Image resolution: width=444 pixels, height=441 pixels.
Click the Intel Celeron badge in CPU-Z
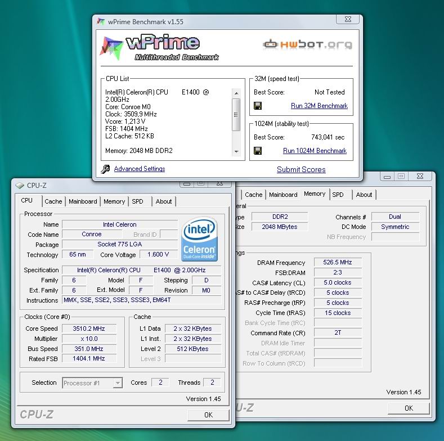(x=199, y=239)
